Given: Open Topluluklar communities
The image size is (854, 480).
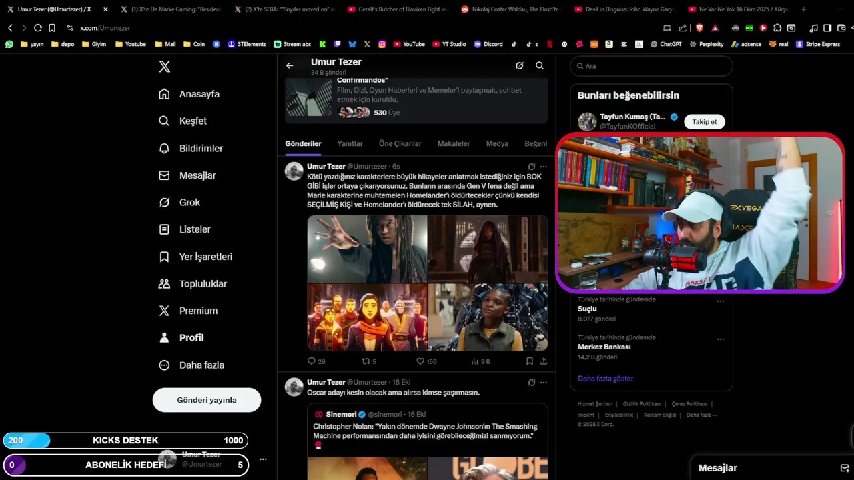Looking at the screenshot, I should [193, 283].
